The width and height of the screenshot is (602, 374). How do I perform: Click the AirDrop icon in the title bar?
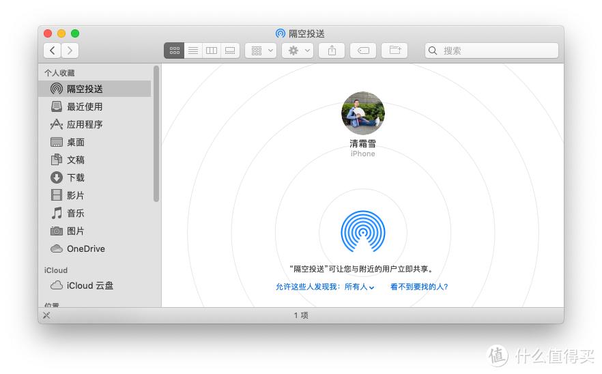[x=281, y=33]
